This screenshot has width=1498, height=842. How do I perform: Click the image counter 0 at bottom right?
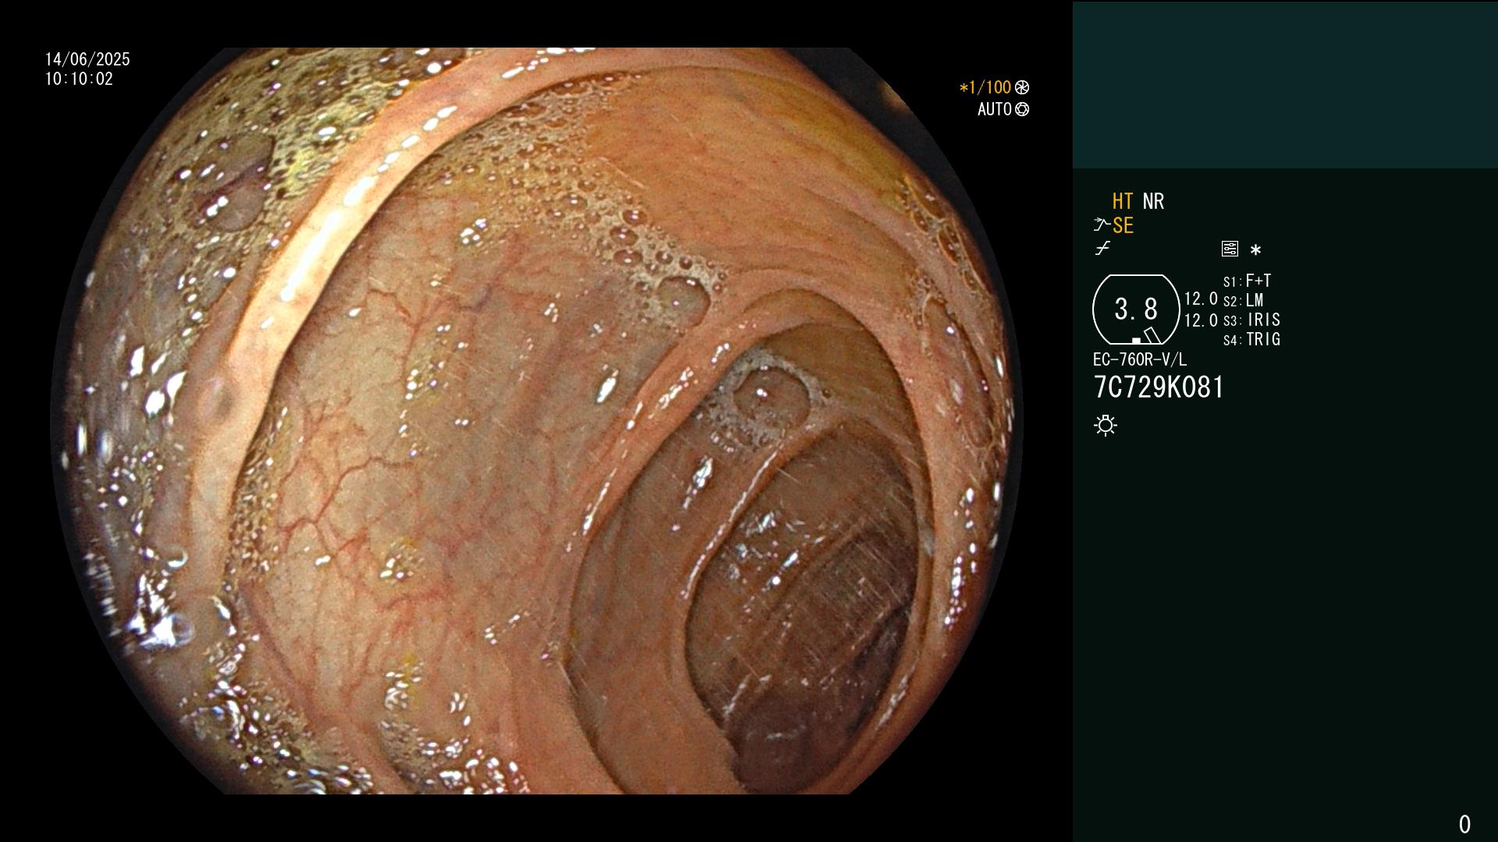click(x=1464, y=824)
